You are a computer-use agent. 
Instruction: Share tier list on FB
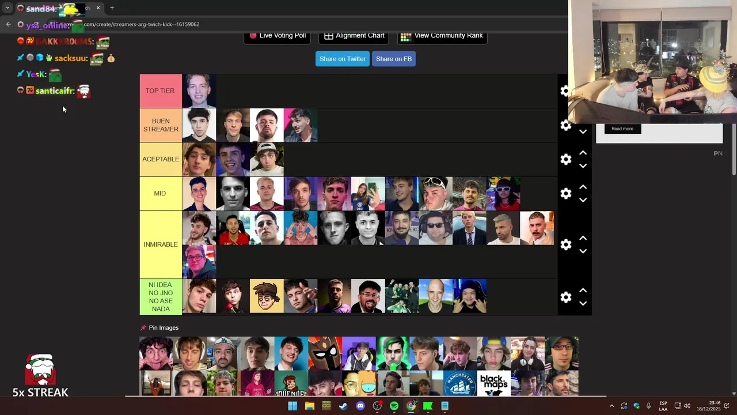(394, 59)
